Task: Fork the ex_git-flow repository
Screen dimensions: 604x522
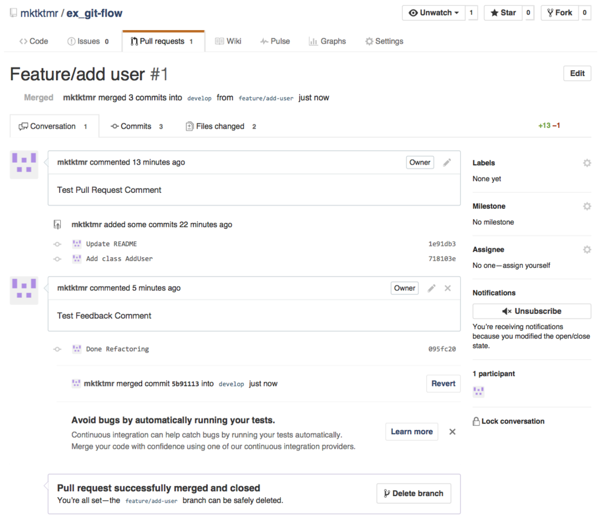Action: 560,13
